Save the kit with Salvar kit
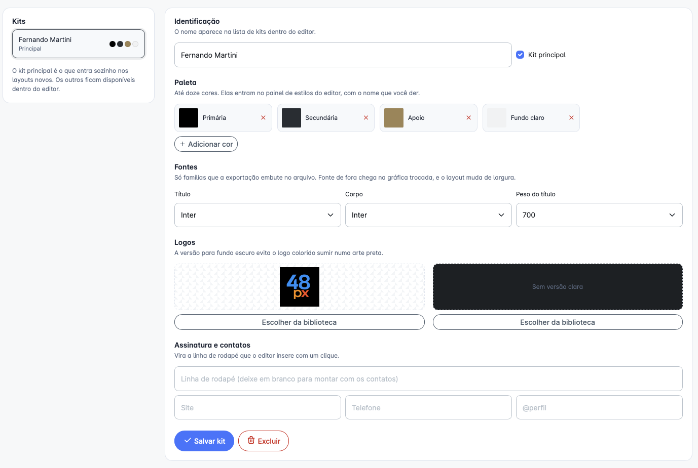This screenshot has height=468, width=698. pyautogui.click(x=204, y=441)
